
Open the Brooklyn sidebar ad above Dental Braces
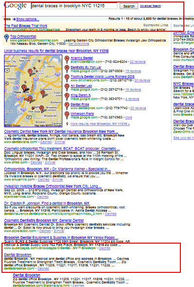pos(183,49)
